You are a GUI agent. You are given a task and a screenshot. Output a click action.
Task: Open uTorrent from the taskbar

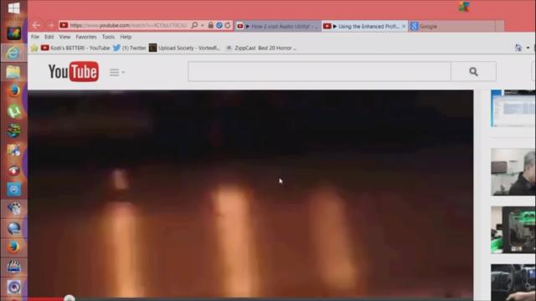click(x=13, y=111)
